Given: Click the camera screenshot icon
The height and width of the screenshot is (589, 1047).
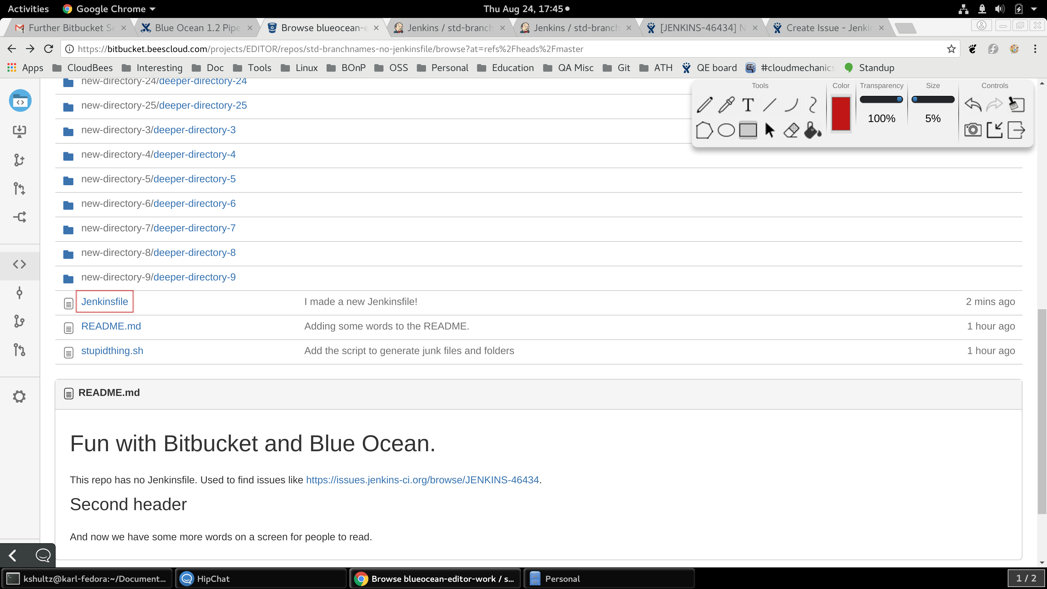Looking at the screenshot, I should click(x=973, y=130).
